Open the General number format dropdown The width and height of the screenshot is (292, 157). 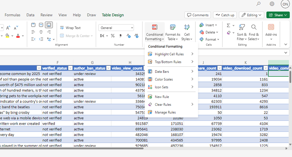point(116,28)
